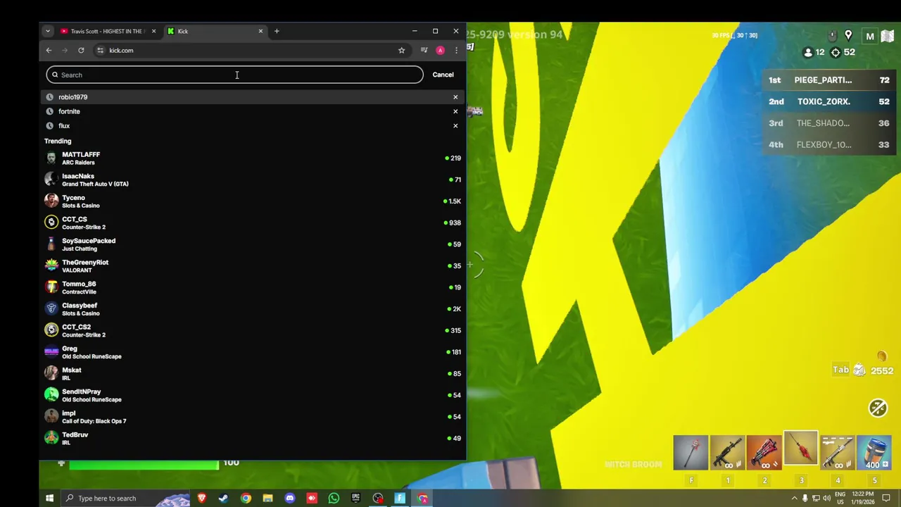
Task: Open Google Chrome taskbar icon
Action: point(246,499)
